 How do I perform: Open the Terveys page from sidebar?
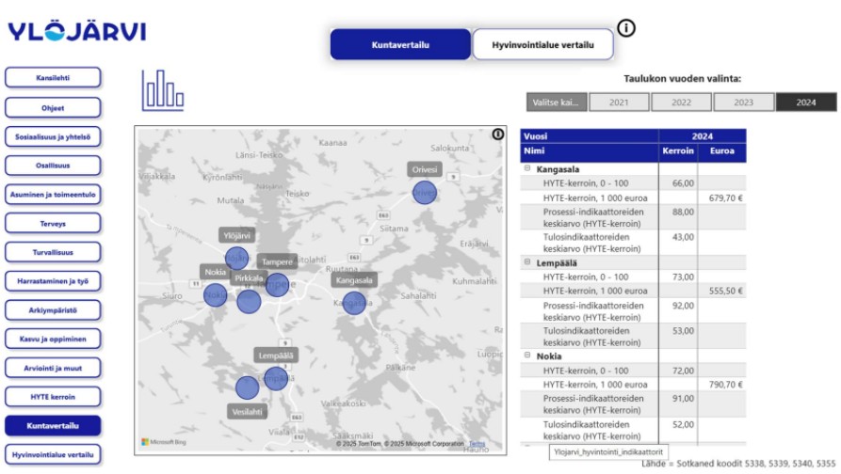pos(53,223)
